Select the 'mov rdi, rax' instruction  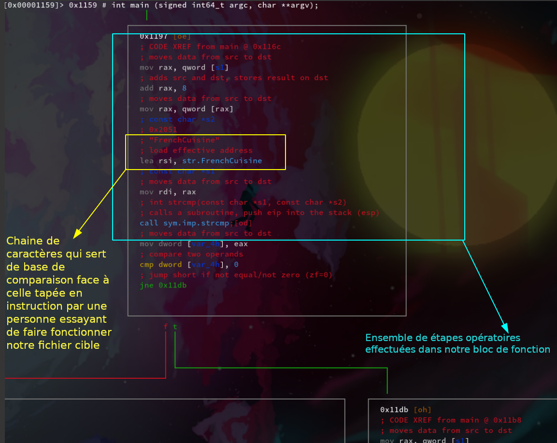(168, 192)
